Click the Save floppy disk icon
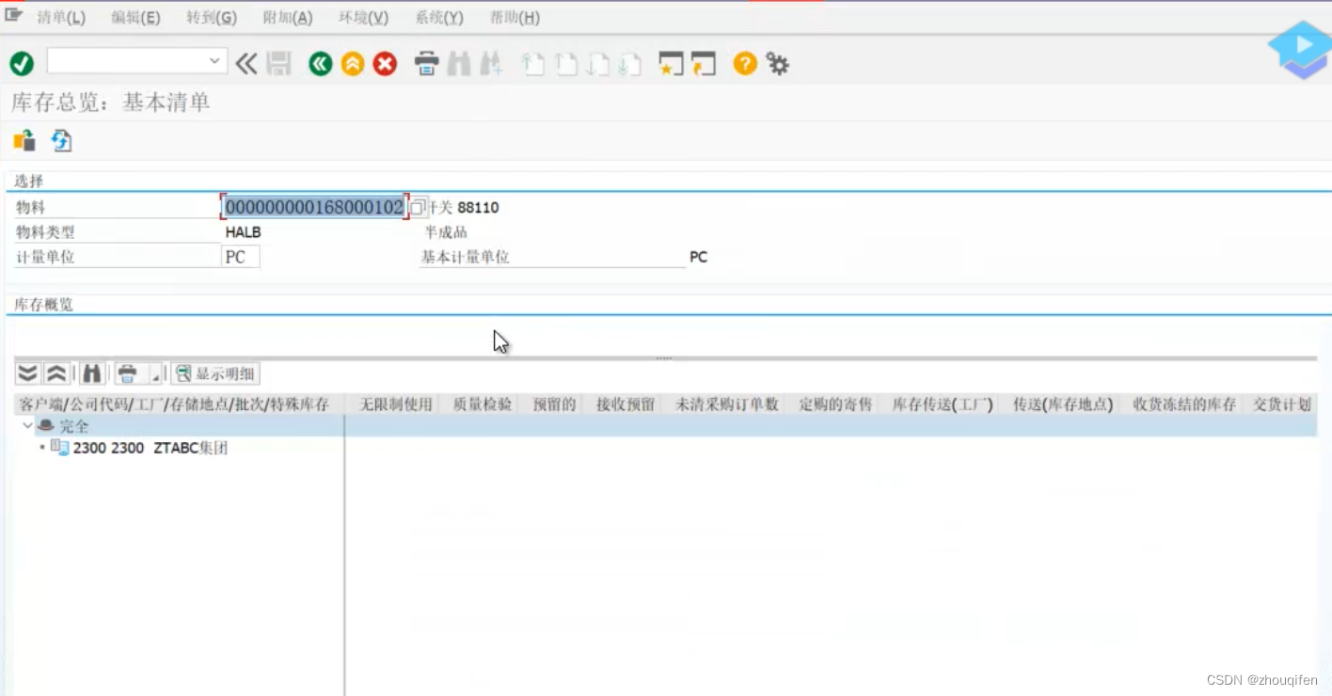This screenshot has width=1332, height=696. (x=278, y=64)
